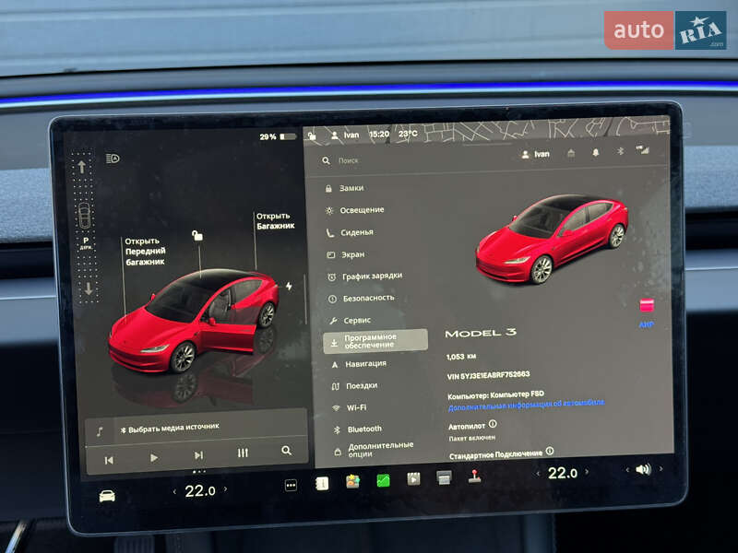The image size is (738, 553).
Task: Tap the media search magnifier icon
Action: (x=286, y=451)
